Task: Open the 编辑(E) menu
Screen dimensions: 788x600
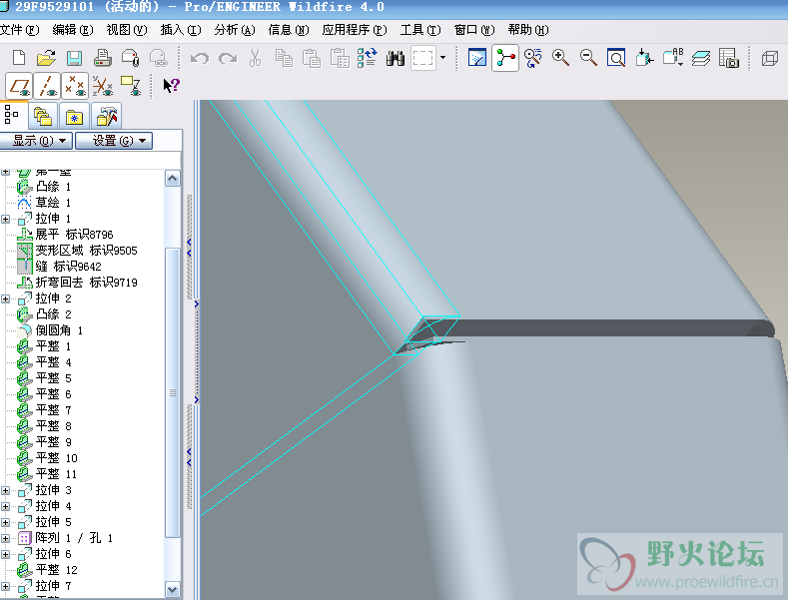Action: (73, 30)
